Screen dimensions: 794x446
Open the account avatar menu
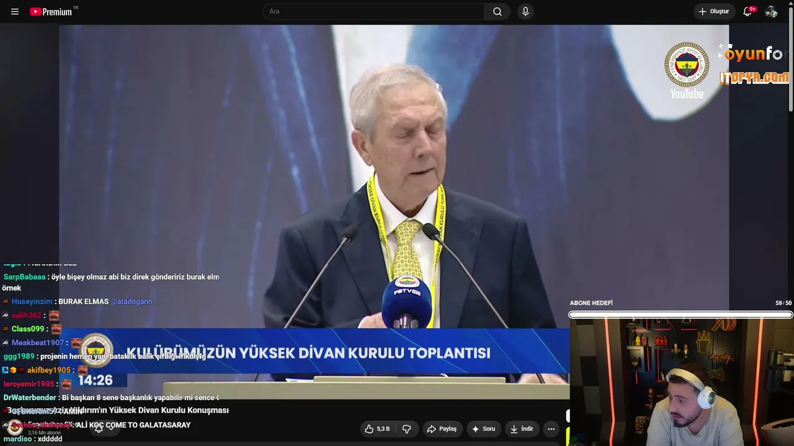771,12
